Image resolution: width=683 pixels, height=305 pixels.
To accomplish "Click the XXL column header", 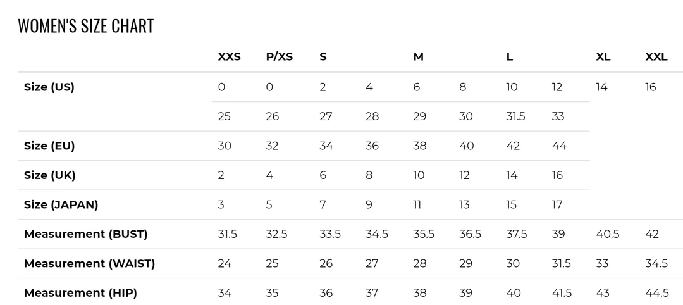I will [x=656, y=57].
